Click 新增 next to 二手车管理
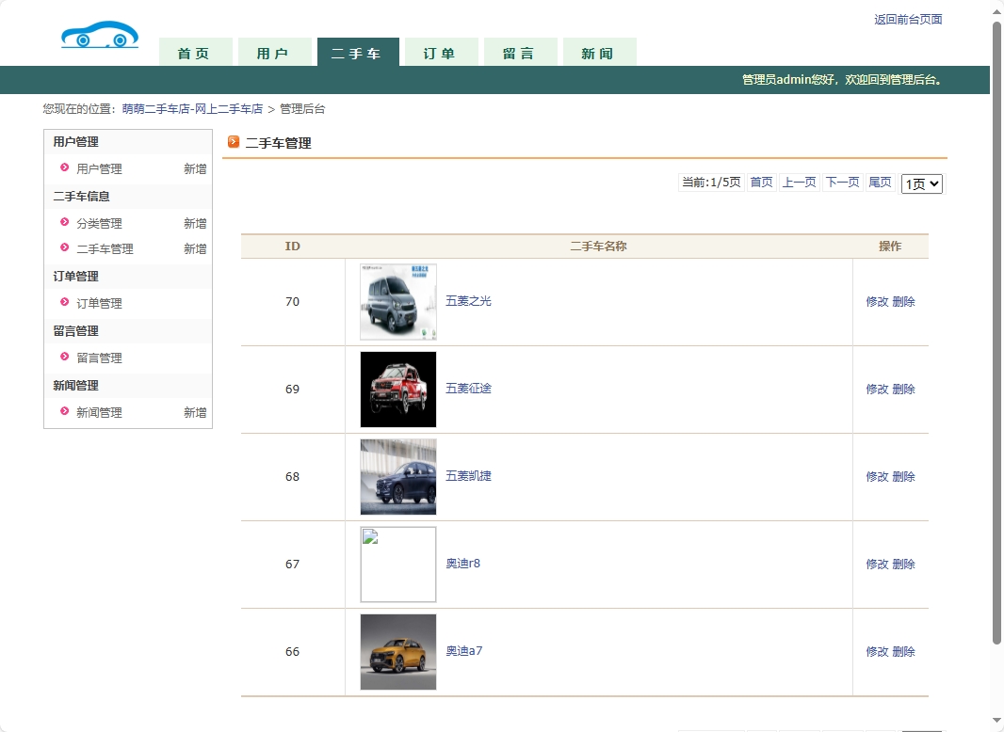This screenshot has height=732, width=1004. (x=195, y=249)
